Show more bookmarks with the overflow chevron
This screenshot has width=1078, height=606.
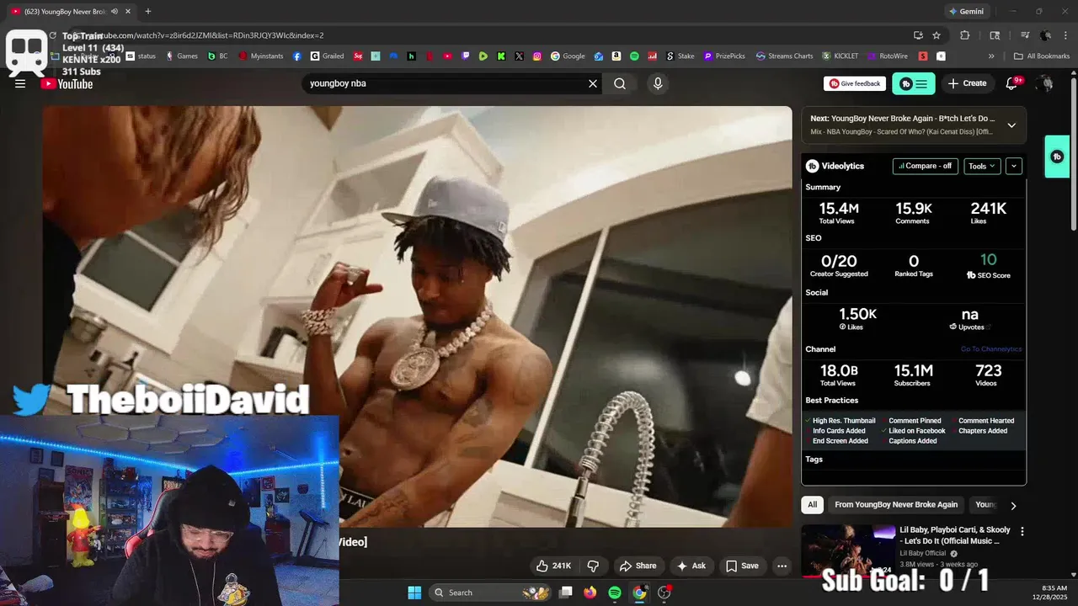[x=991, y=56]
